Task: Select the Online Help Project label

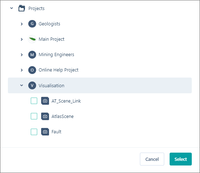Action: (58, 70)
